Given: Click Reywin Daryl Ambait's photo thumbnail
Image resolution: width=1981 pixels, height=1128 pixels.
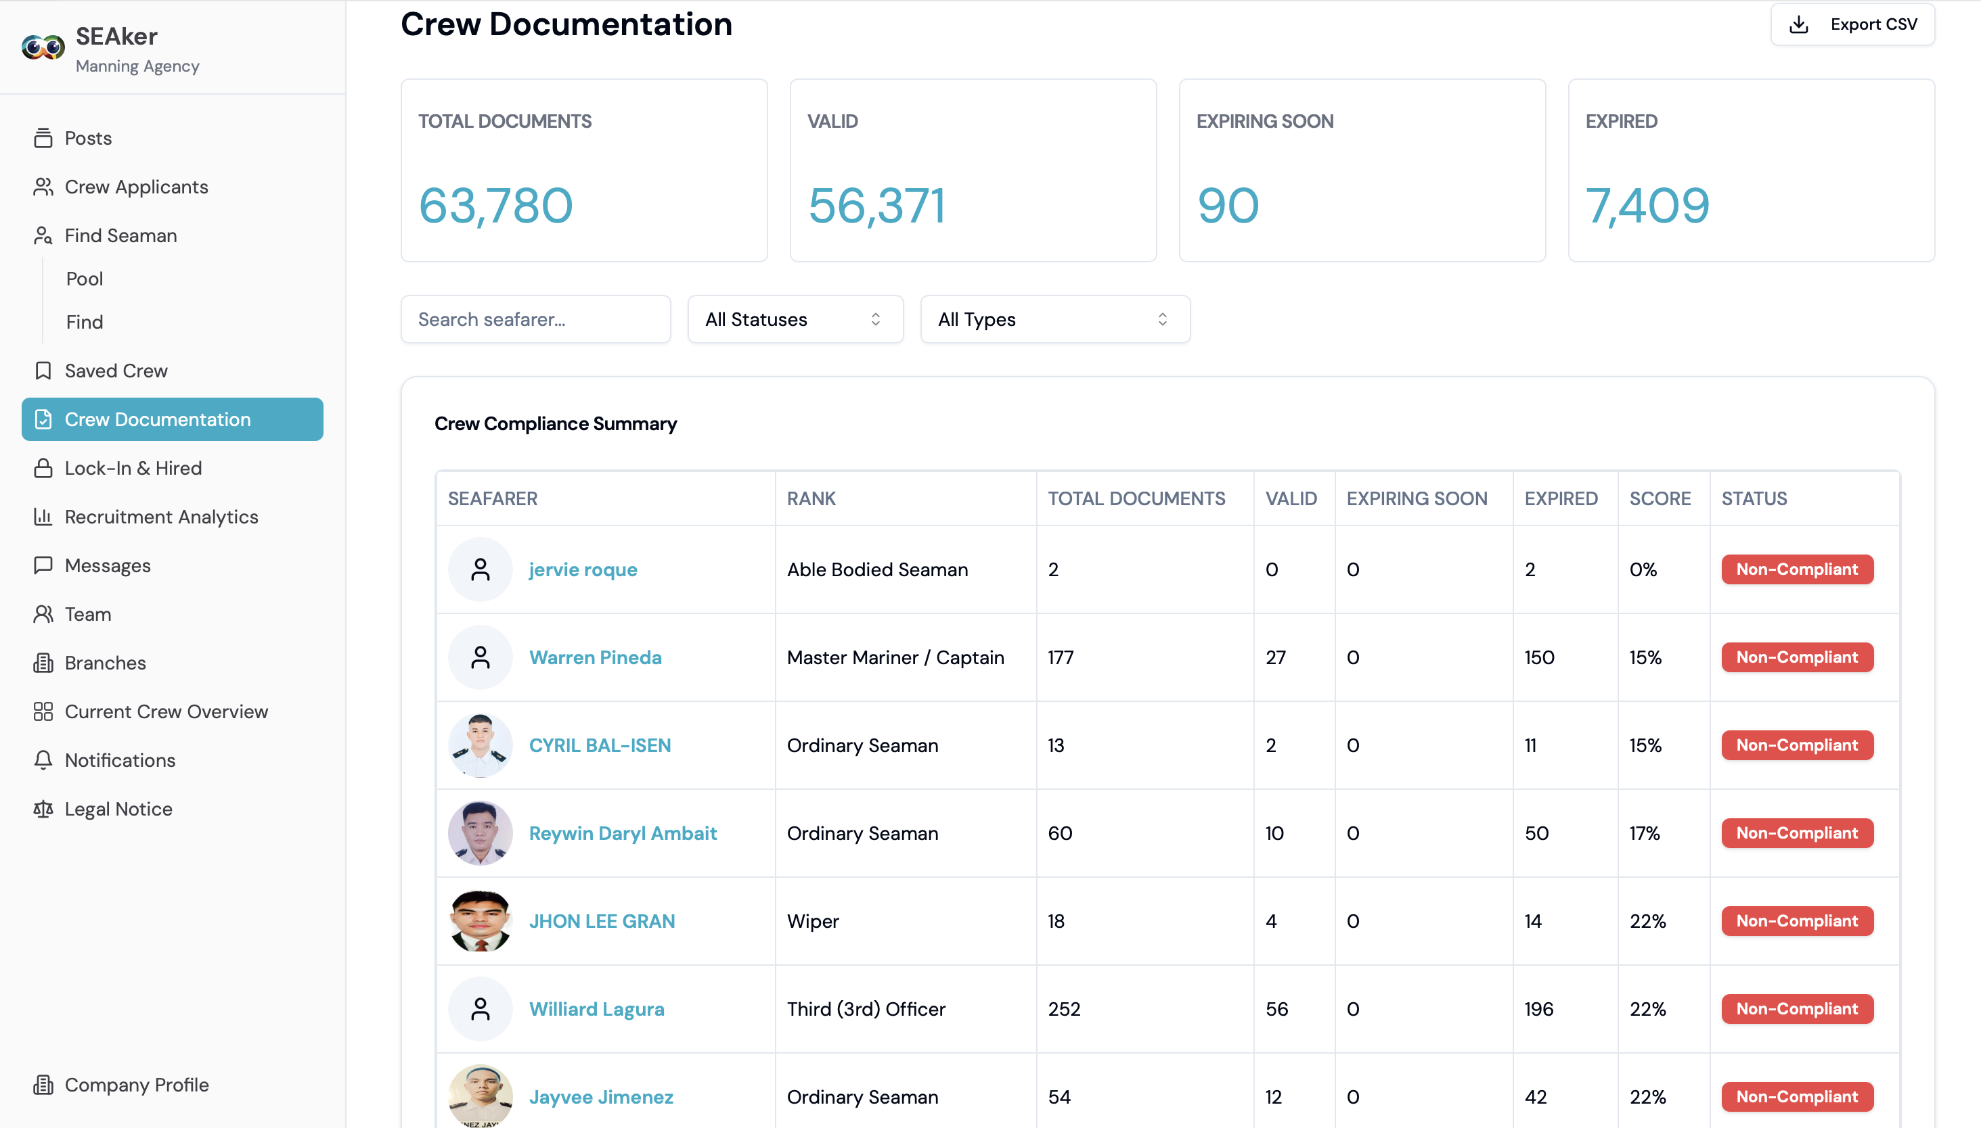Looking at the screenshot, I should (480, 833).
